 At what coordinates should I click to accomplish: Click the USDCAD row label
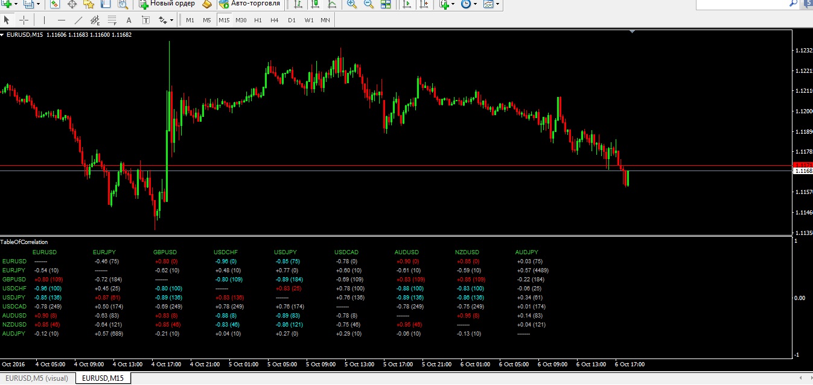[x=14, y=306]
